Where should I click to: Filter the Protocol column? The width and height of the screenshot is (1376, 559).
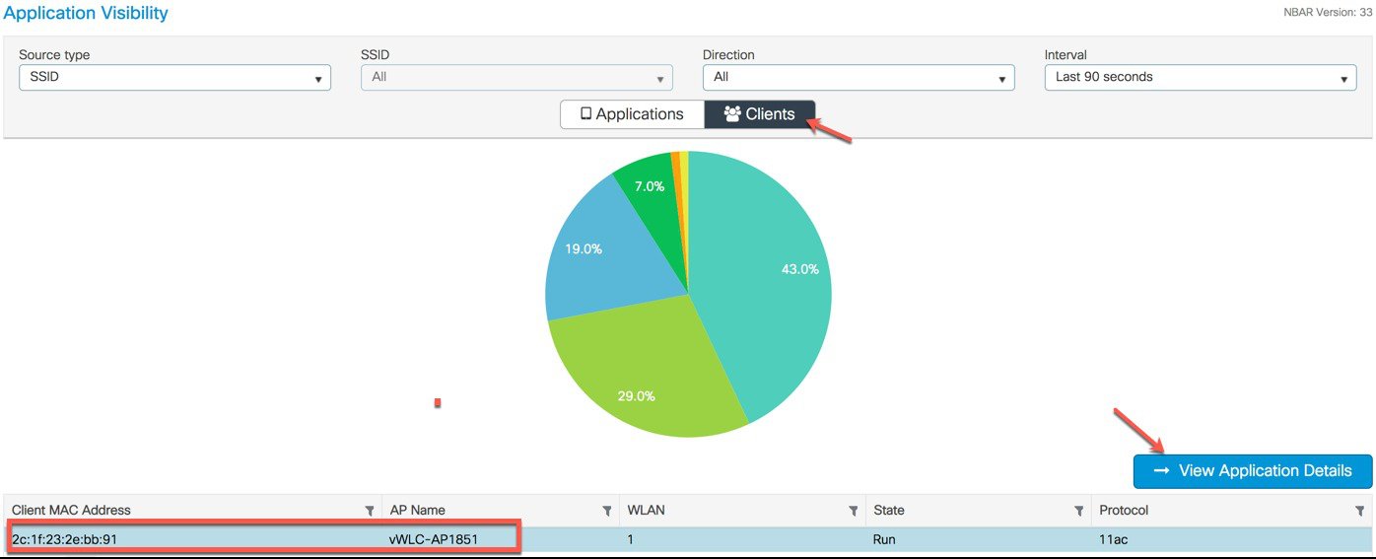tap(1360, 511)
